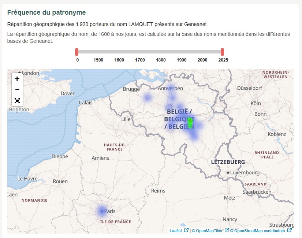Click the 1900 year label on timeline

tap(182, 60)
